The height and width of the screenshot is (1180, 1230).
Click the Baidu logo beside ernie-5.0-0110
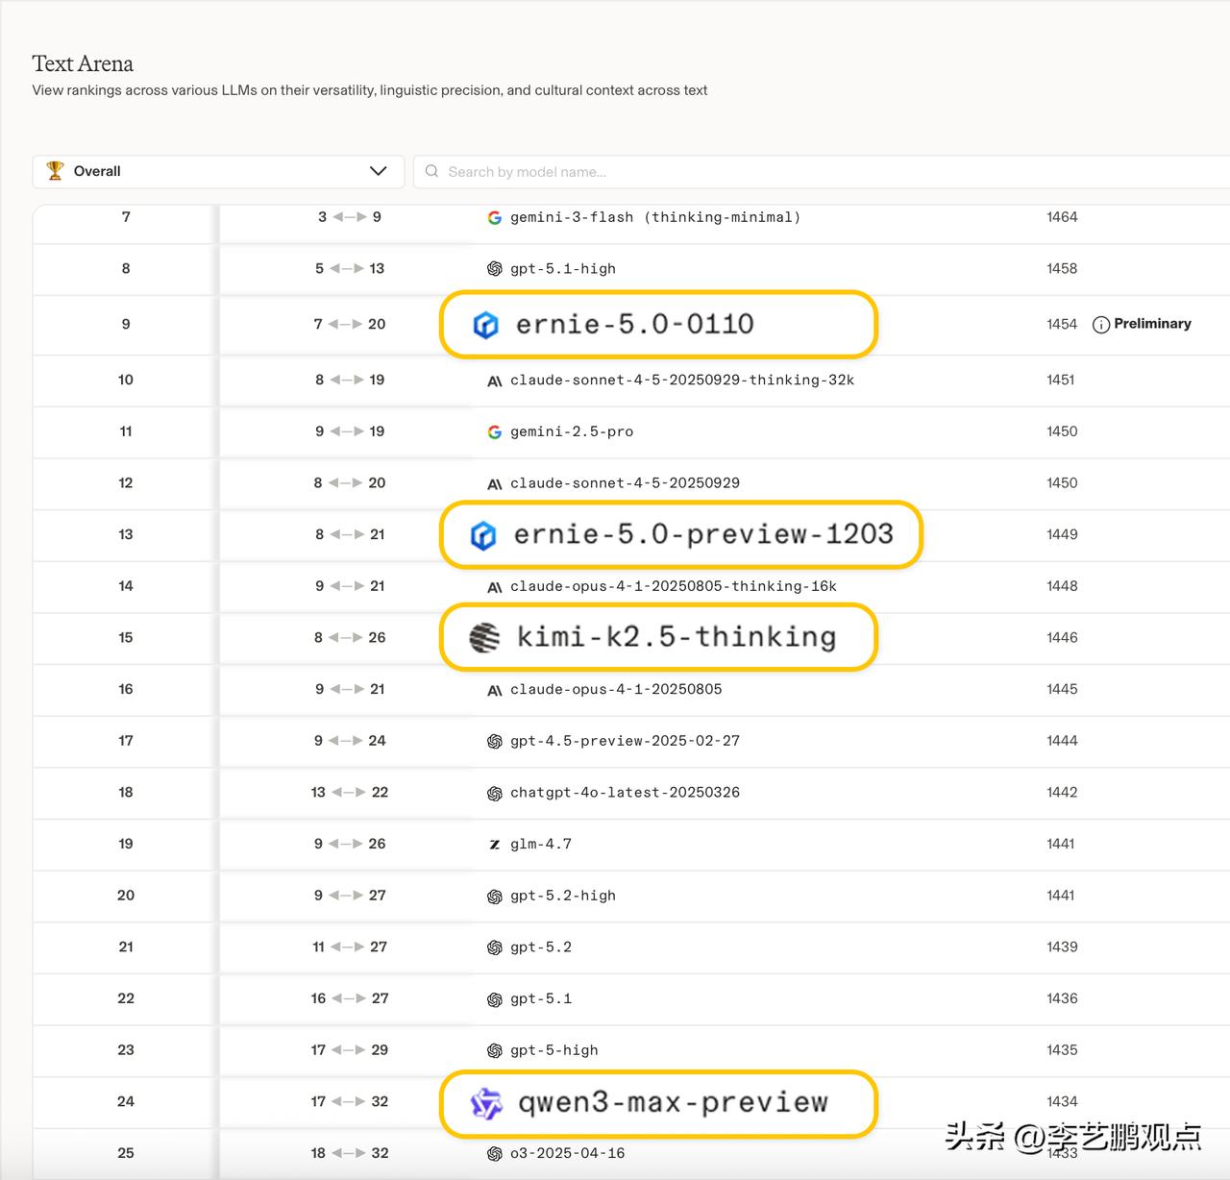tap(486, 325)
